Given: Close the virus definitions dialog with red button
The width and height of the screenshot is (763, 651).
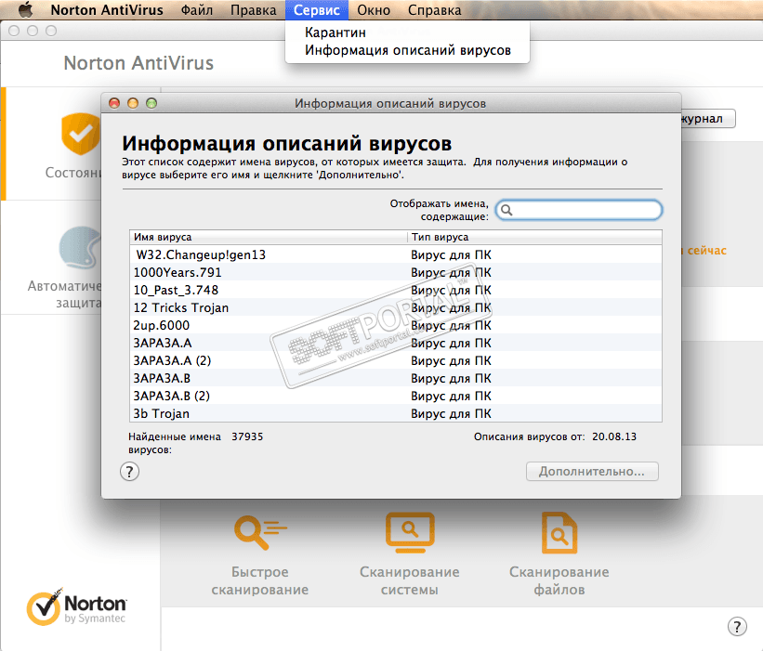Looking at the screenshot, I should tap(114, 103).
